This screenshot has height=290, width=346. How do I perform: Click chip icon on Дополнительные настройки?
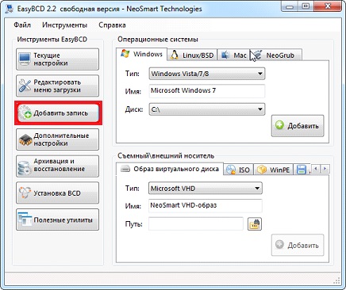[x=25, y=140]
